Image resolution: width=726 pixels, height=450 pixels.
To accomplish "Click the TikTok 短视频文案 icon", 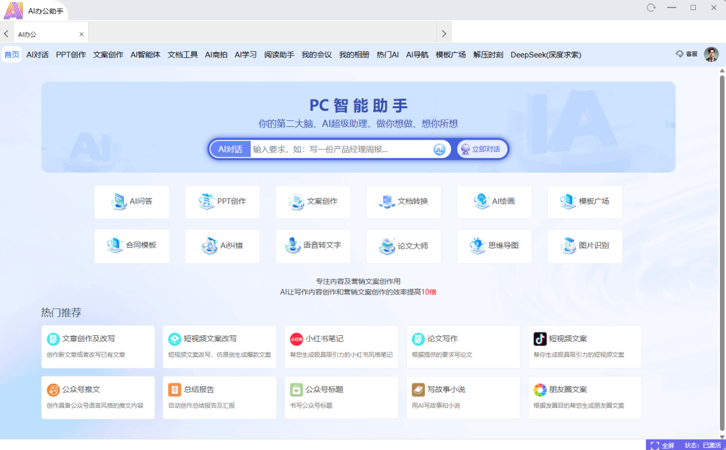I will click(x=540, y=339).
